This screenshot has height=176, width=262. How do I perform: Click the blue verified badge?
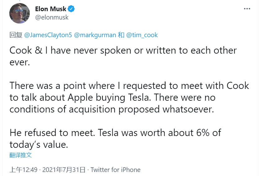(x=71, y=9)
